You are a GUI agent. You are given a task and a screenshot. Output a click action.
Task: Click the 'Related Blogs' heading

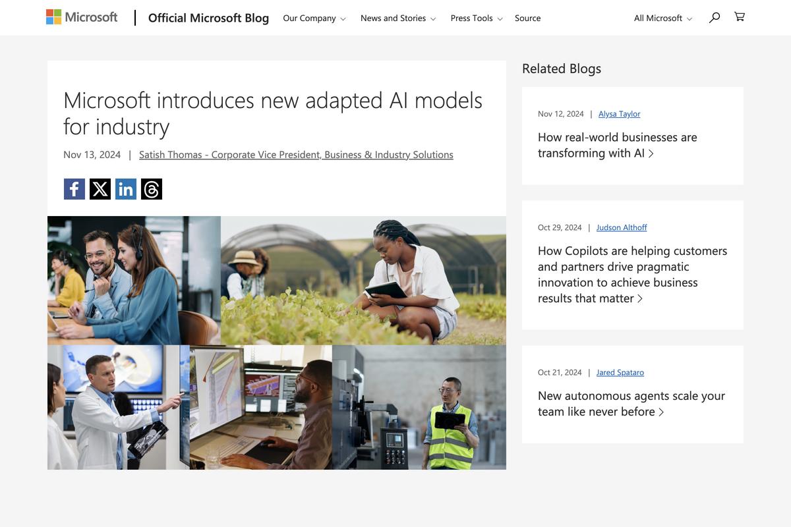pyautogui.click(x=562, y=69)
